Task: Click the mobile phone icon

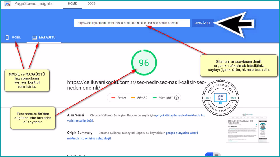Action: point(7,38)
